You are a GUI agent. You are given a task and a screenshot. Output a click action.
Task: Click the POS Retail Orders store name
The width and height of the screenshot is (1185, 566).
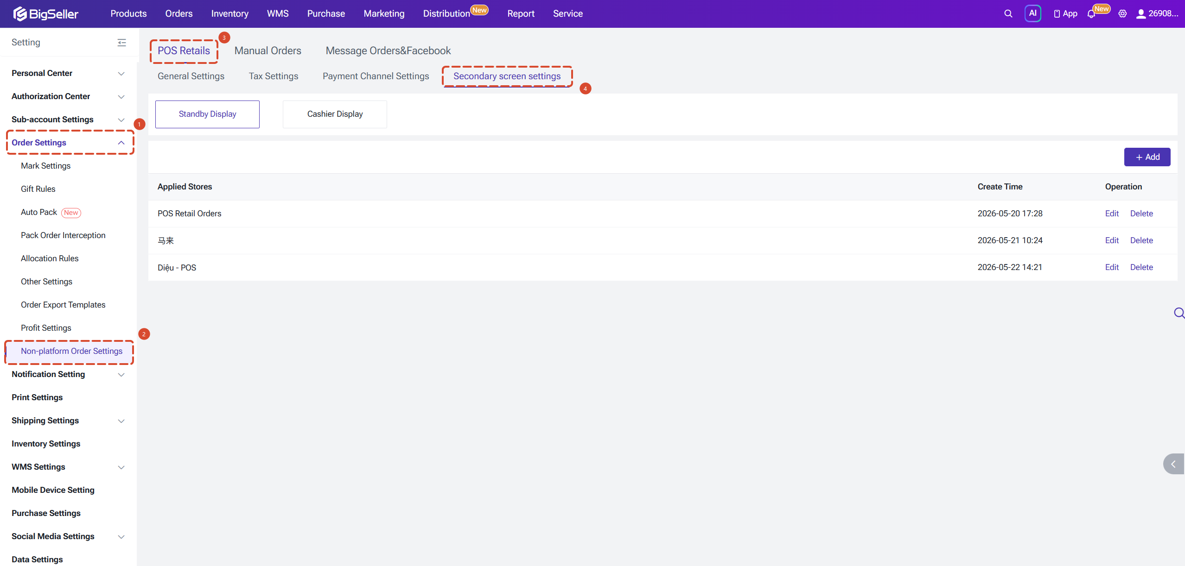coord(189,214)
